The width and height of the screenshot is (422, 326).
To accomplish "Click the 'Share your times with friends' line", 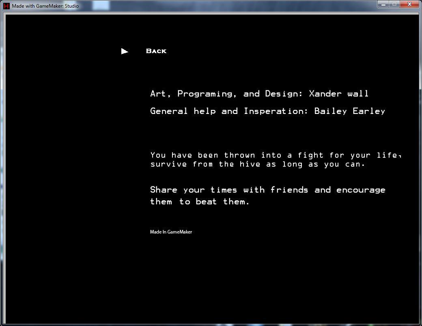I will (x=267, y=190).
